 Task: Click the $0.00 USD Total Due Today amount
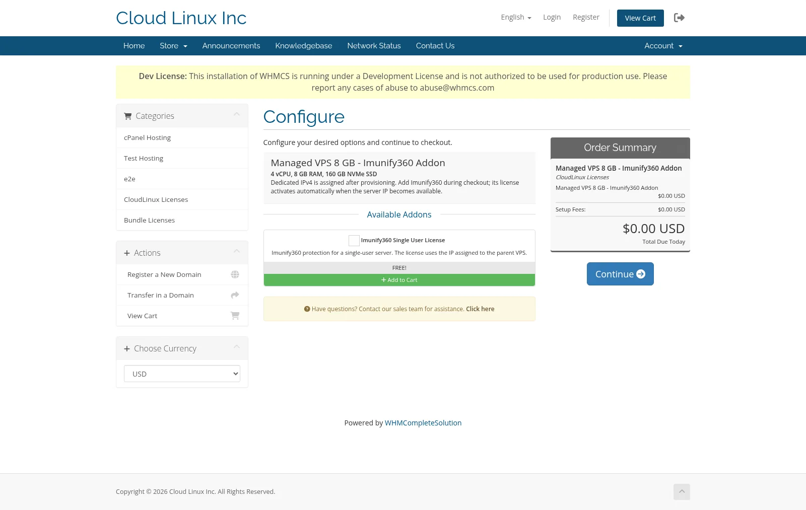[653, 229]
